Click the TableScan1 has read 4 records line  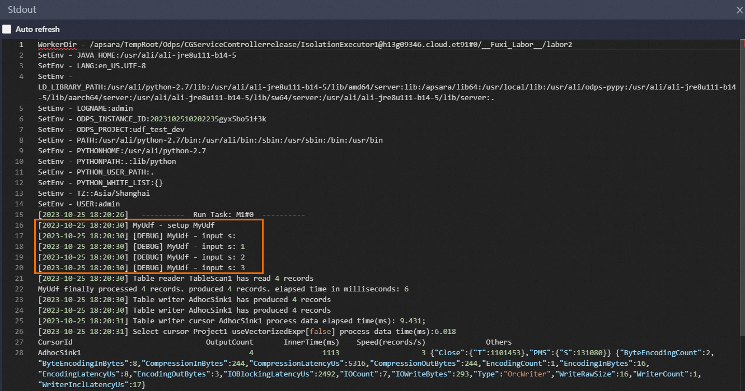(176, 279)
